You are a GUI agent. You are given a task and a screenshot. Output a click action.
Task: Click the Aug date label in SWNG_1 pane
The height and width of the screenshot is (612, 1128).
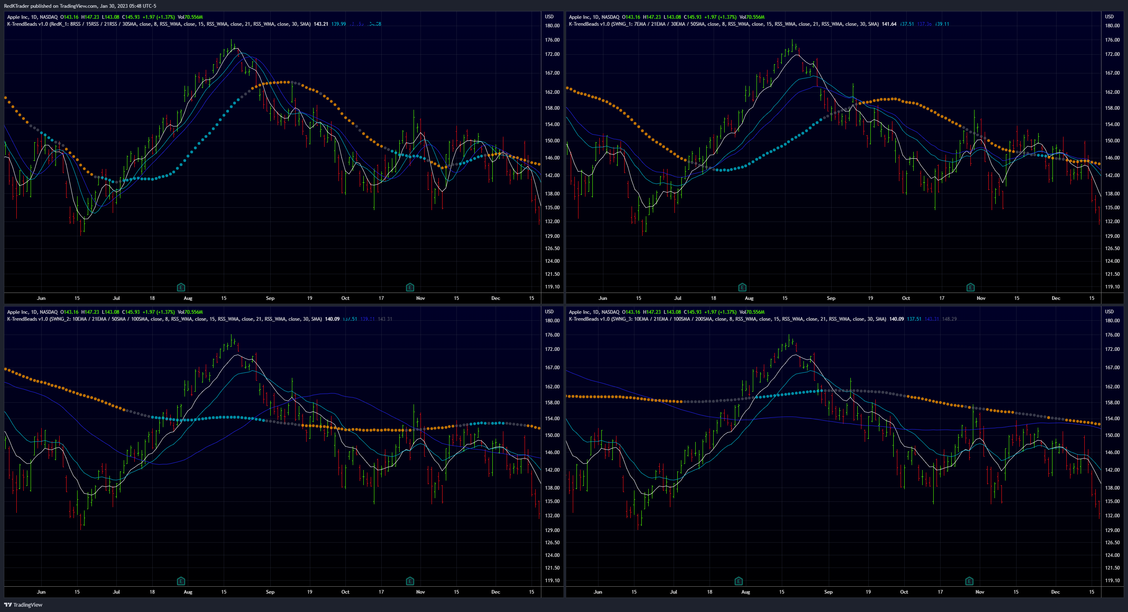(749, 298)
